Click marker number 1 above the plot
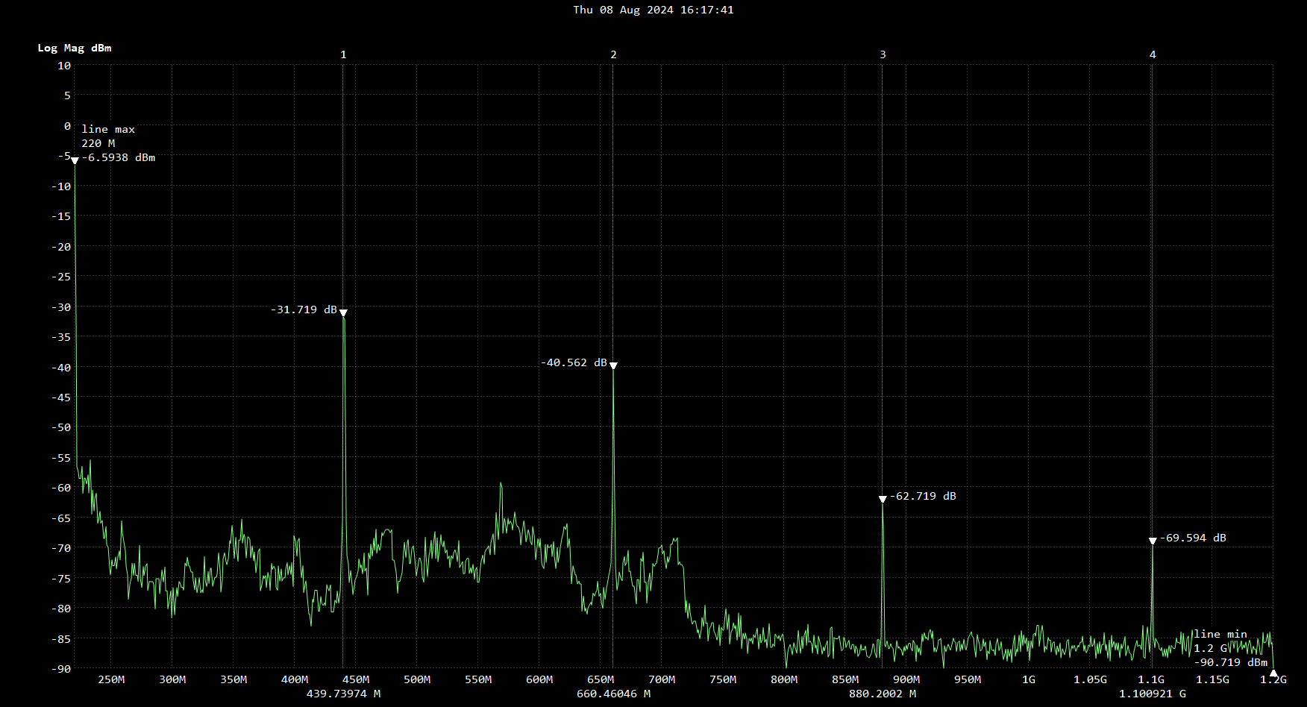The image size is (1307, 707). [x=343, y=54]
